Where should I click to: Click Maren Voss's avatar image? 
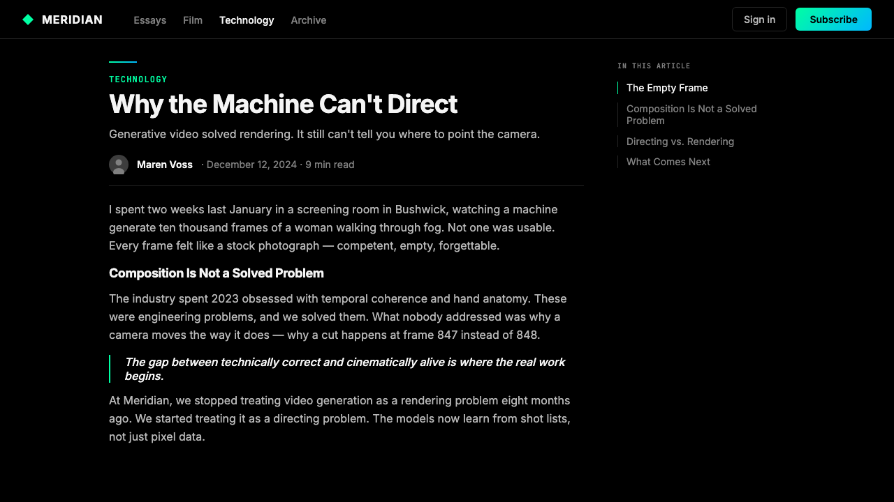pos(119,165)
